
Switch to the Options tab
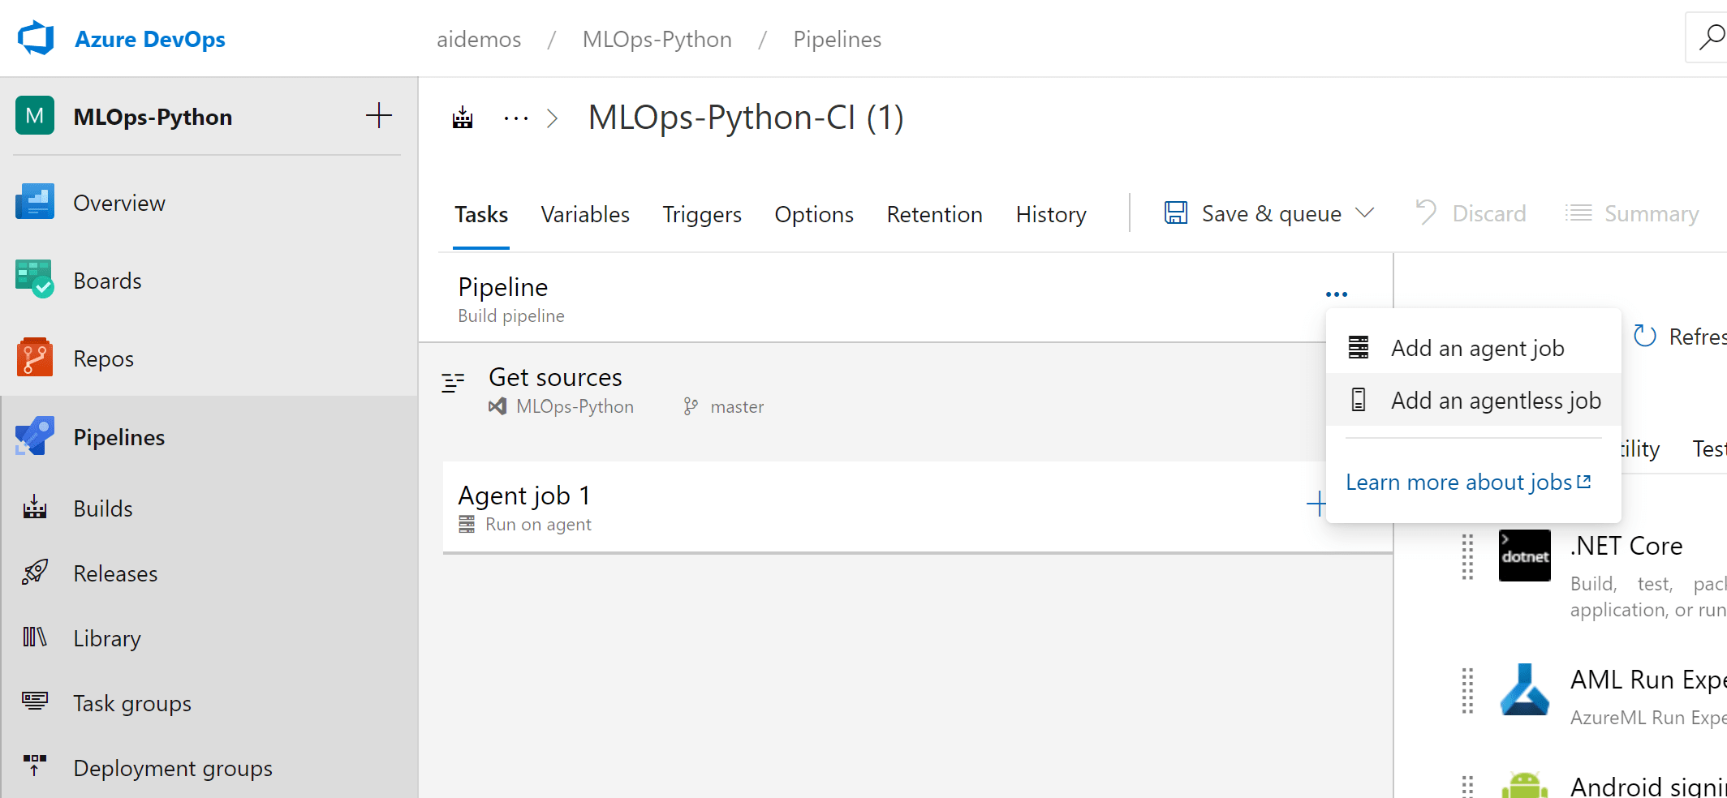click(814, 214)
